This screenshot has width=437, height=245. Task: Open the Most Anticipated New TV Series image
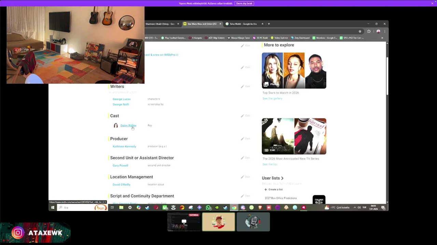click(294, 136)
